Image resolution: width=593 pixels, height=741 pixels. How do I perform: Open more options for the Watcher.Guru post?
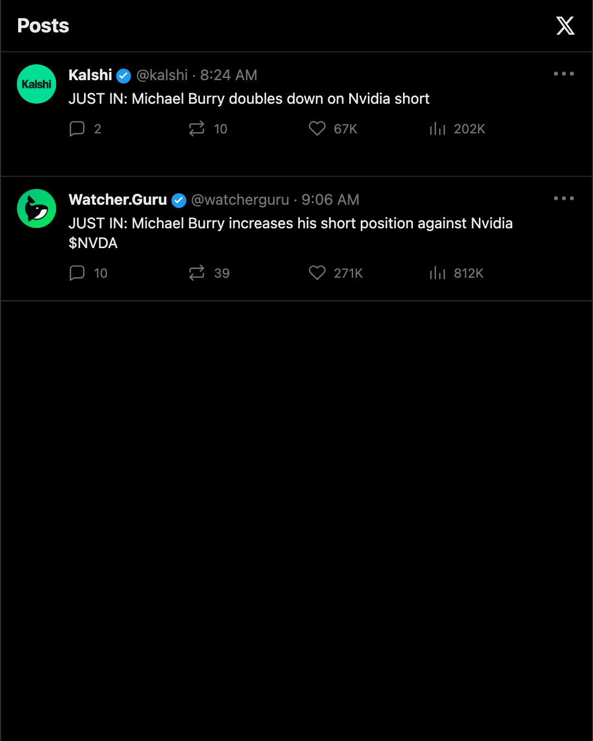[564, 198]
